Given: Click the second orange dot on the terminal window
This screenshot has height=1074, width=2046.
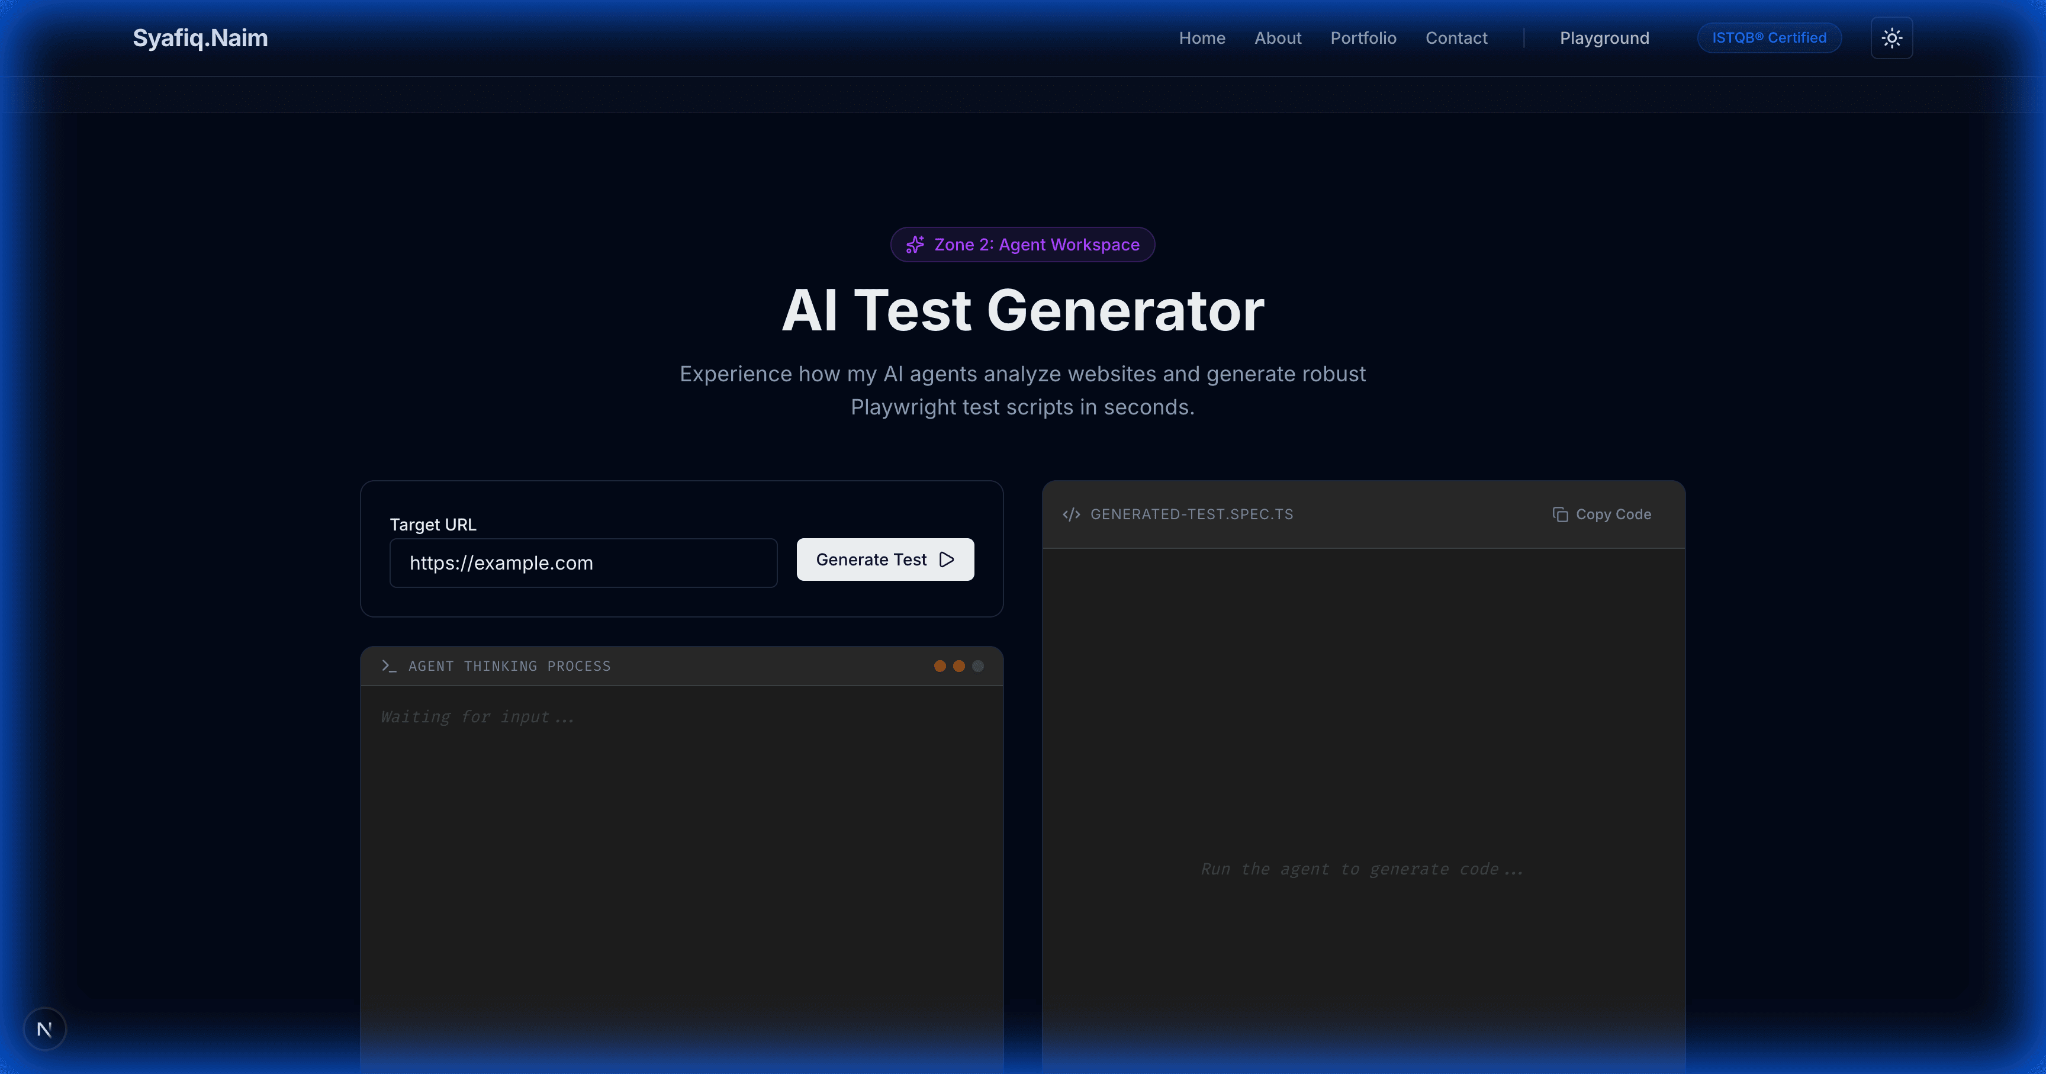Looking at the screenshot, I should (958, 667).
